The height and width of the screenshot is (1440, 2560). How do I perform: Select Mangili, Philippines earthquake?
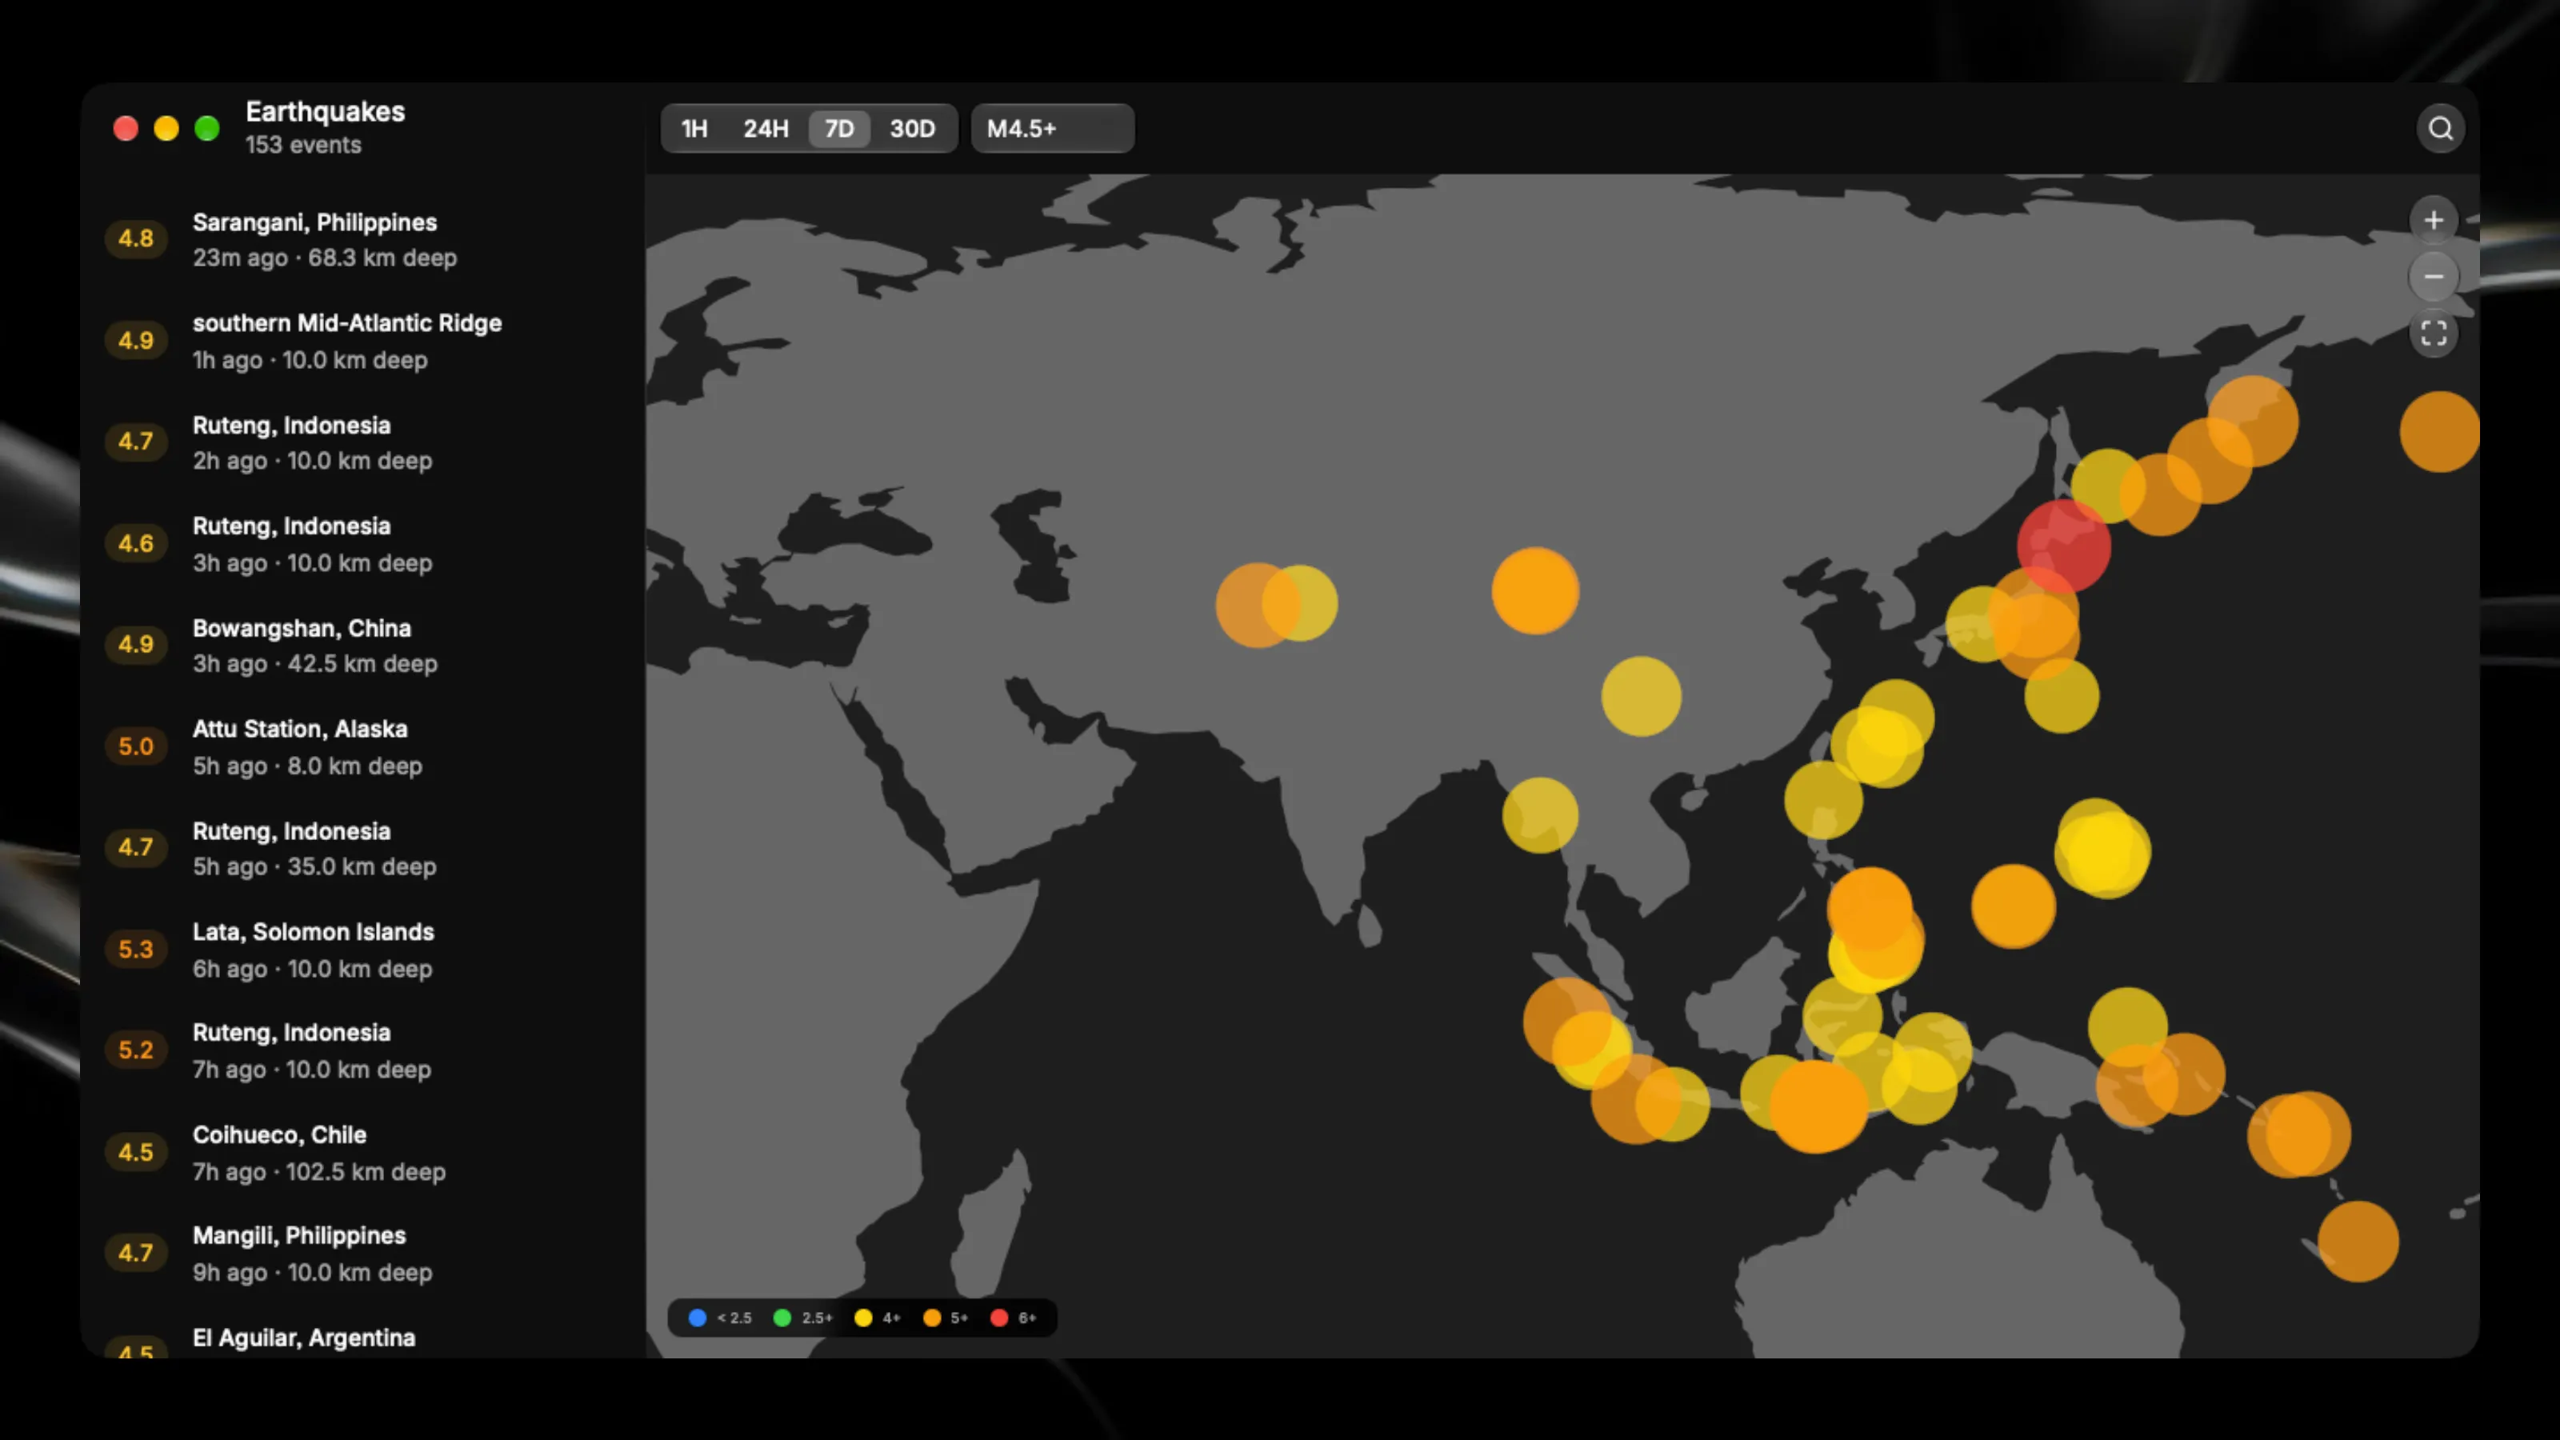coord(362,1253)
